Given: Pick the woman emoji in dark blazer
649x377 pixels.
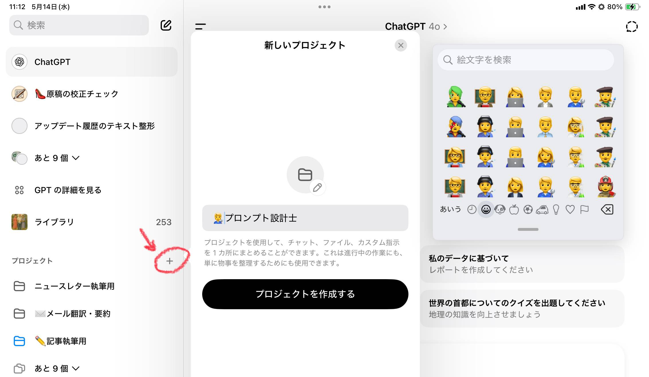Looking at the screenshot, I should coord(515,187).
